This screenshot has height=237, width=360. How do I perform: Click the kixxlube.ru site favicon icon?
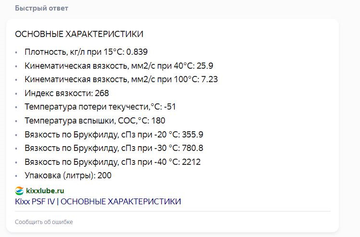[x=19, y=191]
